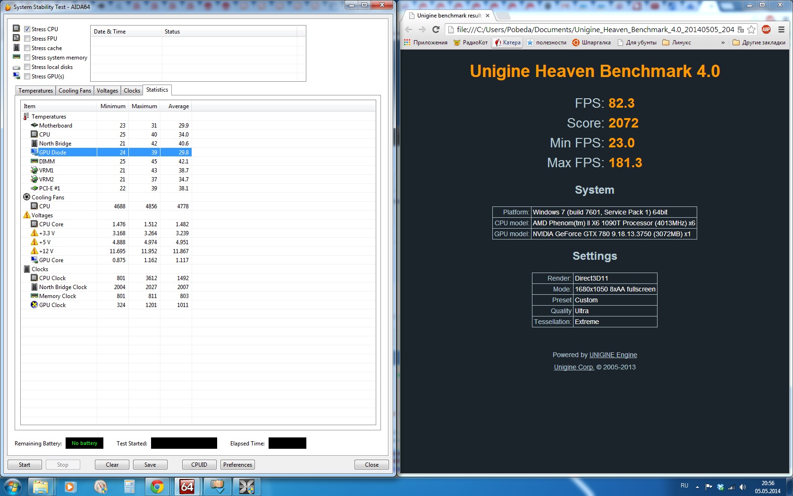
Task: Open the полезности bookmark
Action: point(547,43)
